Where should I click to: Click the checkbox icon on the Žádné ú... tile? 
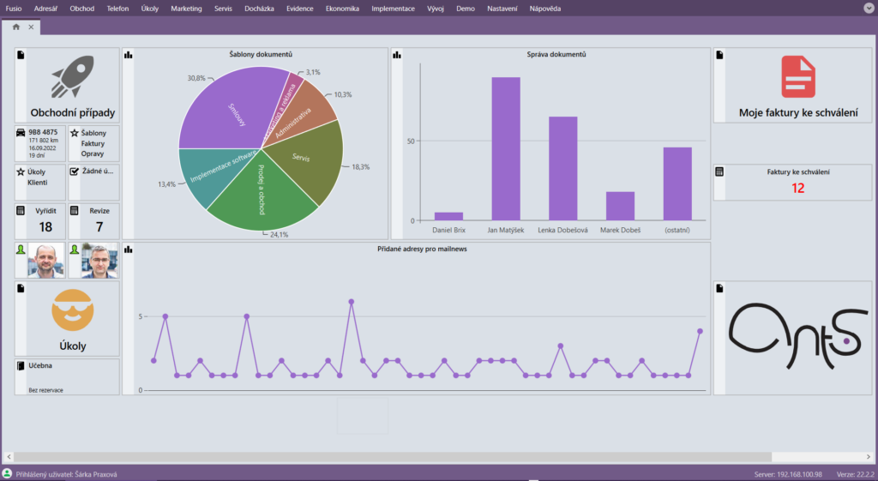click(74, 171)
